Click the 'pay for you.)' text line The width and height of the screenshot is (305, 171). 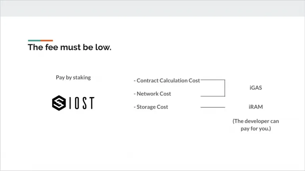point(256,129)
